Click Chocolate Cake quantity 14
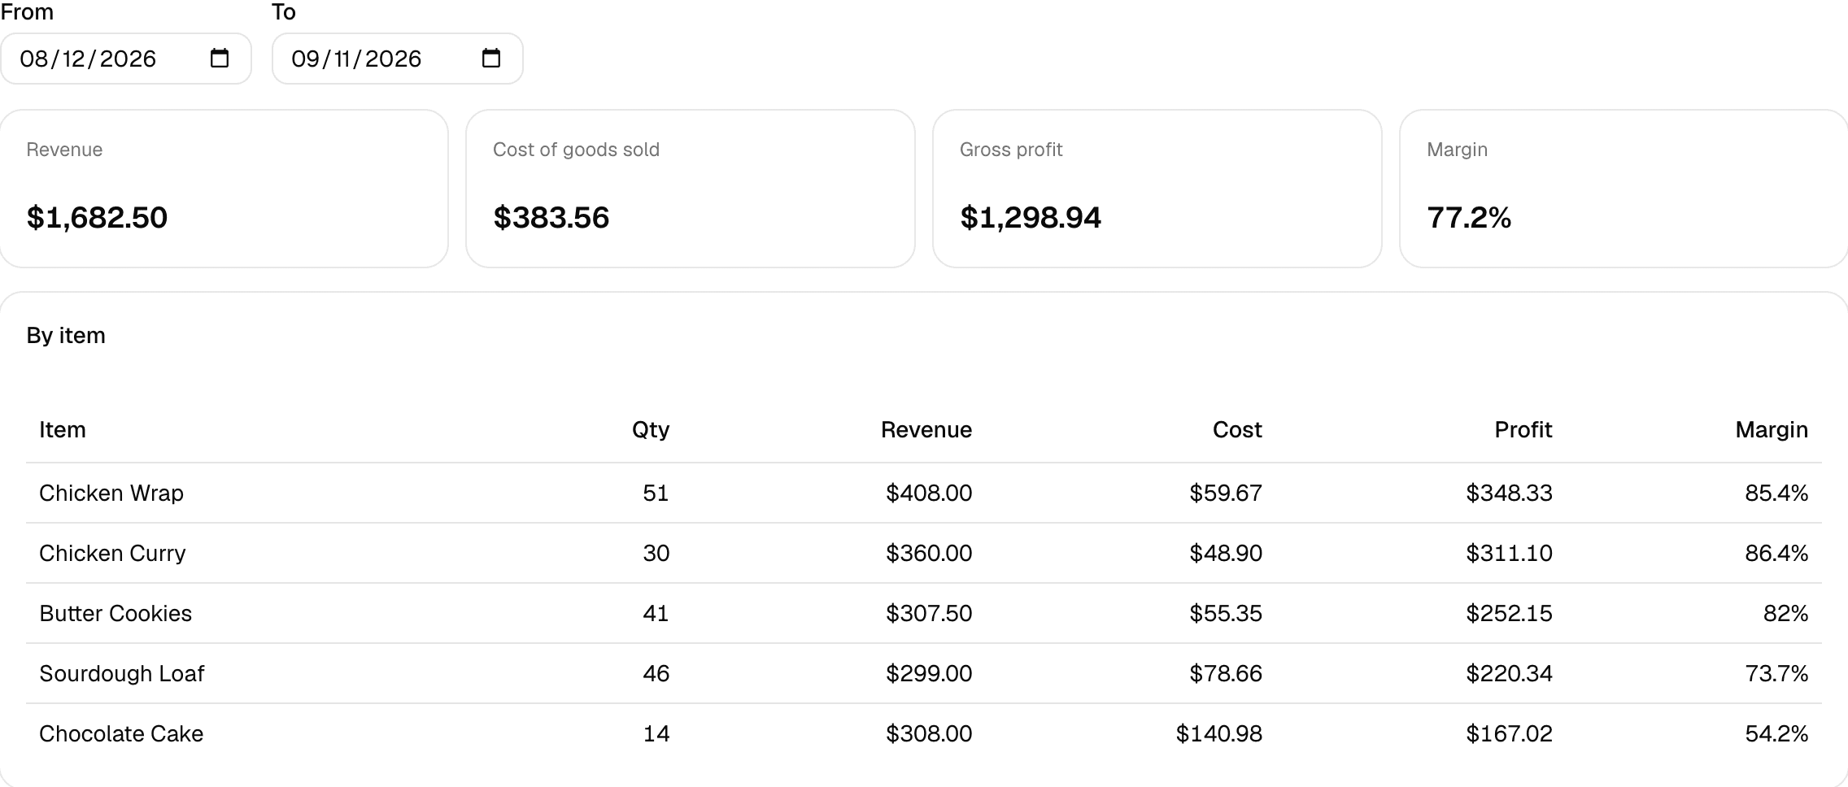The image size is (1848, 787). (x=656, y=734)
